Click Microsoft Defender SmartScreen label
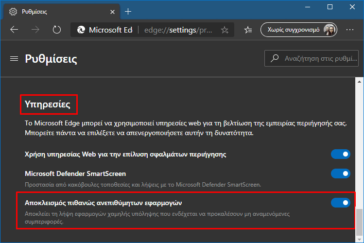This screenshot has width=364, height=243. [75, 174]
